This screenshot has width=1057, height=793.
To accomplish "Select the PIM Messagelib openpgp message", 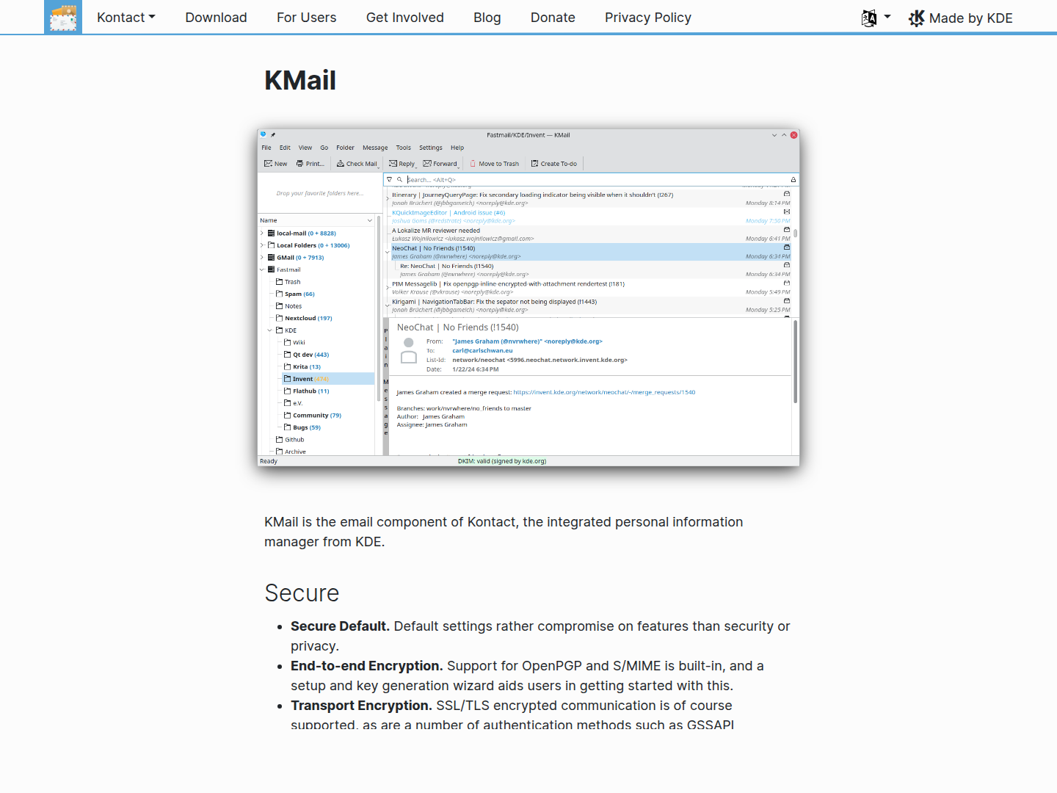I will tap(590, 288).
